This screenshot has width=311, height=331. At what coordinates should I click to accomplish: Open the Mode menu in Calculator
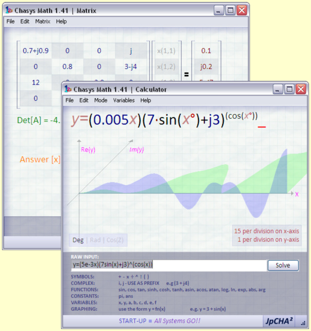(x=101, y=100)
